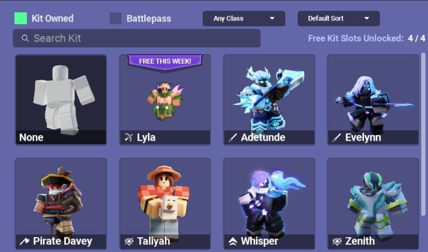Select the None kit card
The image size is (428, 252).
tap(61, 99)
